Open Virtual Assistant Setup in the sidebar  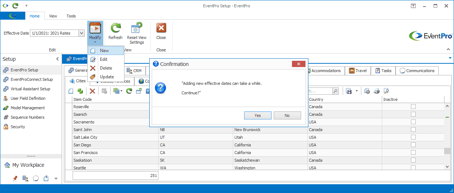31,89
